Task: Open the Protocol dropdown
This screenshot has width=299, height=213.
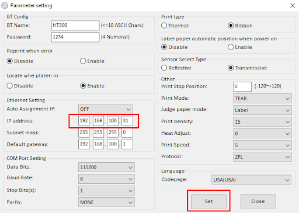Action: pyautogui.click(x=262, y=157)
